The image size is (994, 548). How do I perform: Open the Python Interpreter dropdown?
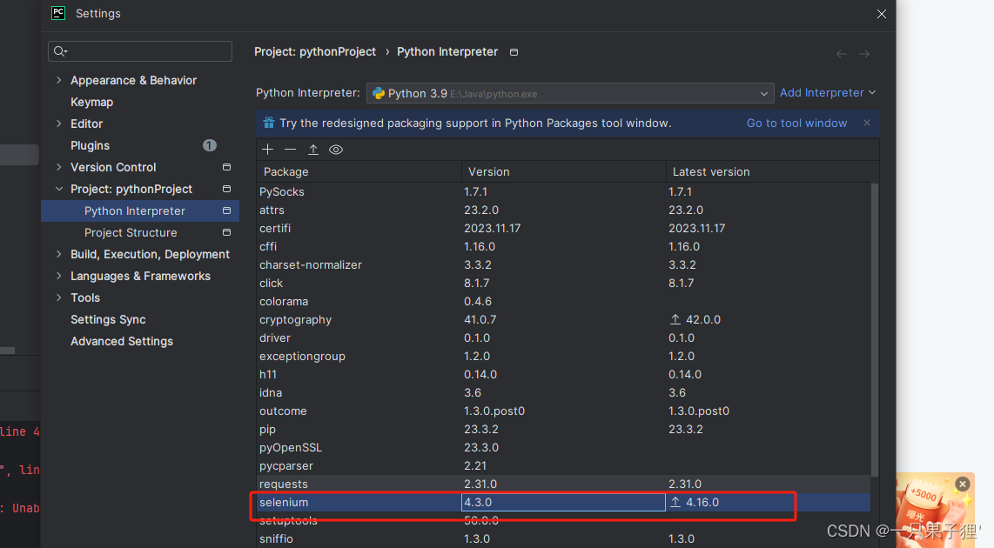[x=570, y=93]
